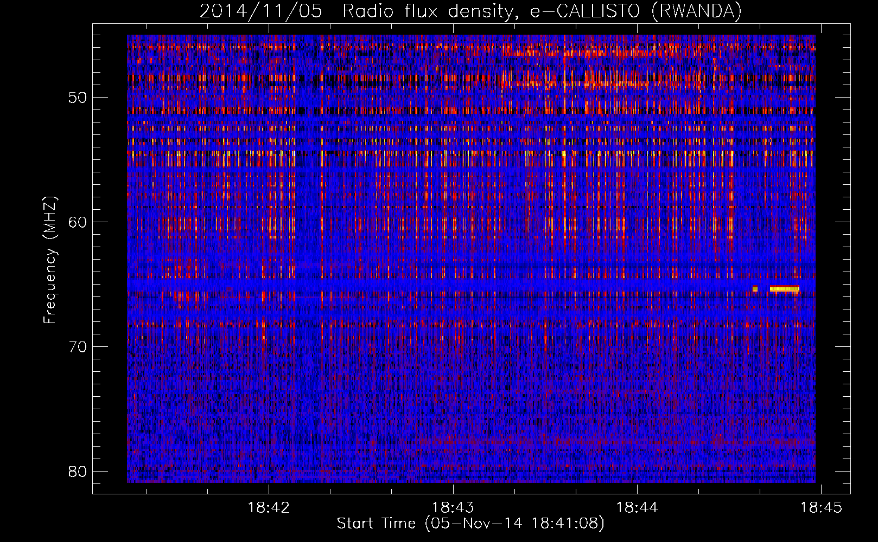This screenshot has height=542, width=878.
Task: Click the y-axis label 'Frequency (MHZ)'
Action: coord(50,260)
